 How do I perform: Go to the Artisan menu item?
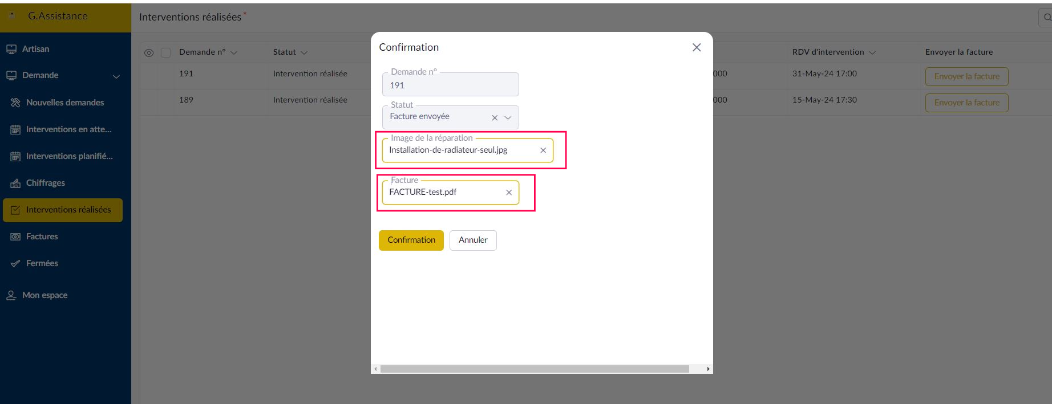35,49
